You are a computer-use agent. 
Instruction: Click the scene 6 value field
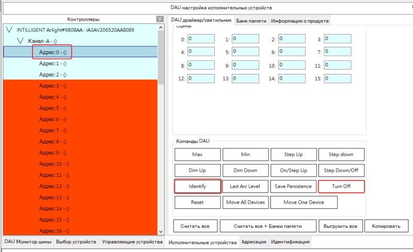pyautogui.click(x=292, y=51)
